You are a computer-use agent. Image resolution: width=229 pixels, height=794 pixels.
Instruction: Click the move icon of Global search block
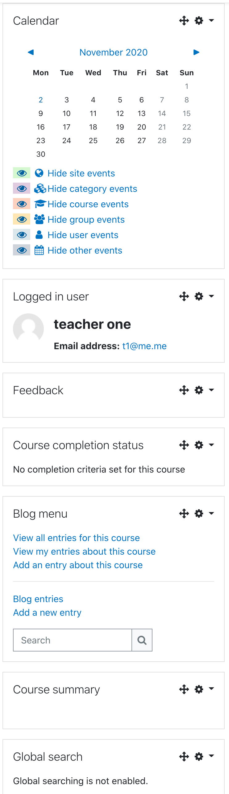point(184,757)
